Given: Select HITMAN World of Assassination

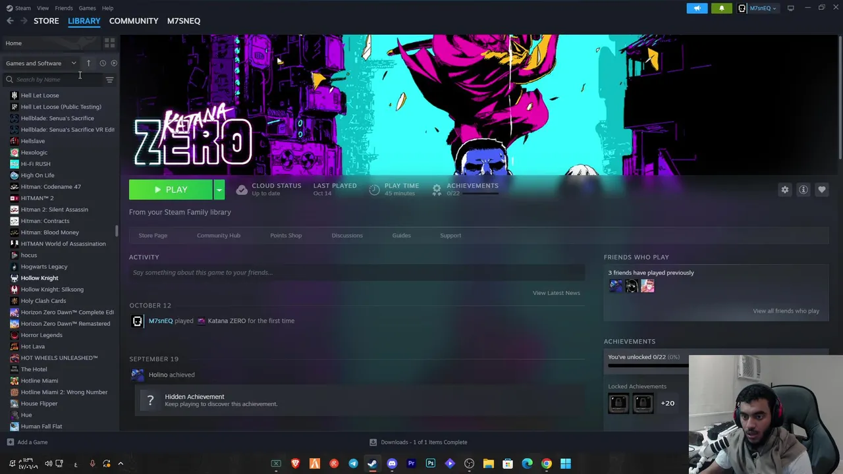Looking at the screenshot, I should [63, 244].
